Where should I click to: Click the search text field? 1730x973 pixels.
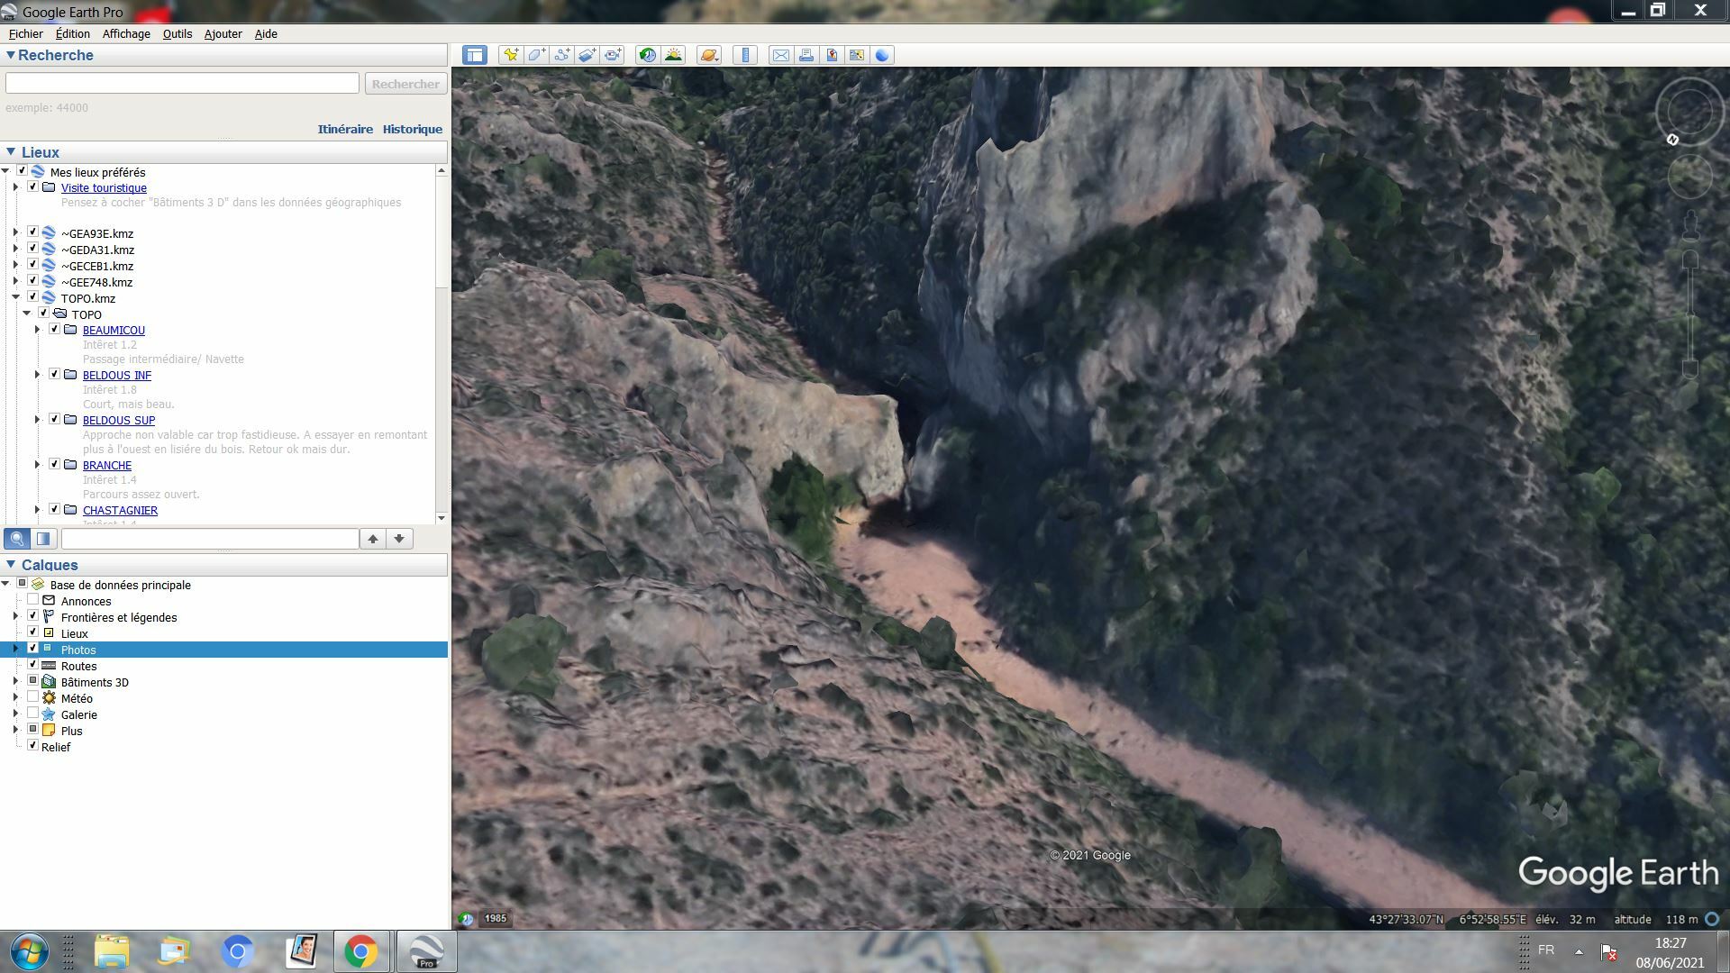[x=182, y=83]
